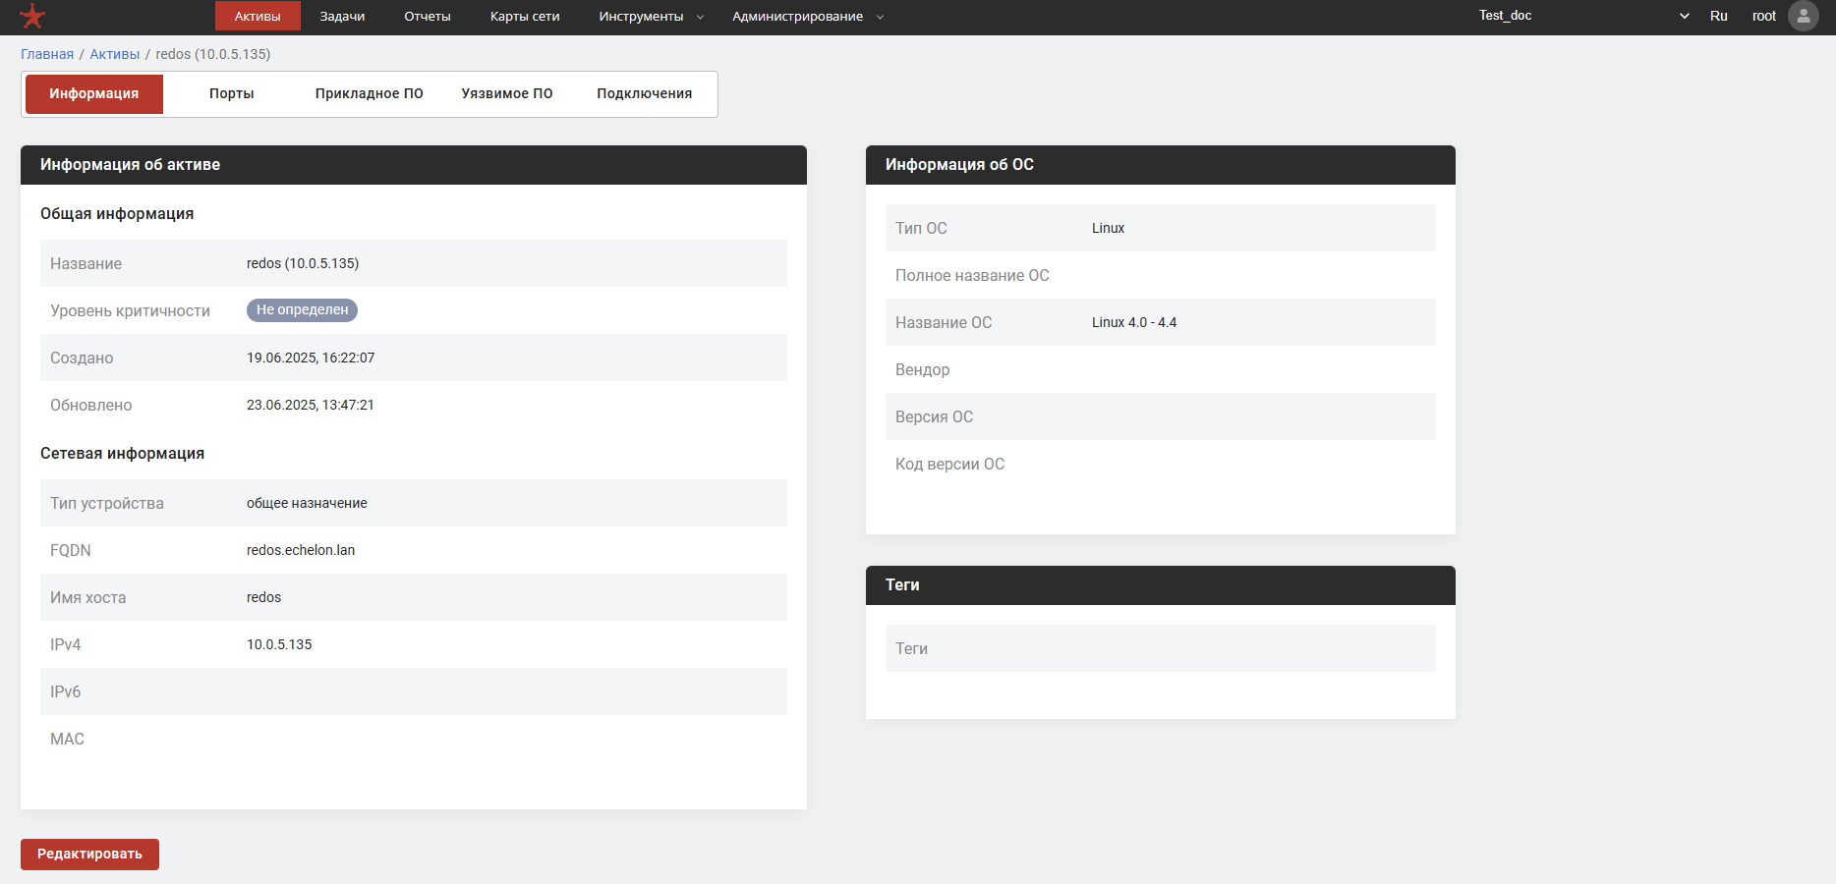Click the root username label
The height and width of the screenshot is (884, 1836).
point(1763,16)
